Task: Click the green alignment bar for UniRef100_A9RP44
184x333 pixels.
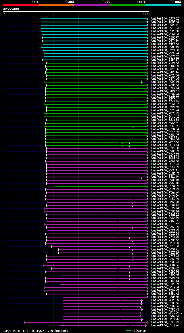Action: [94, 82]
